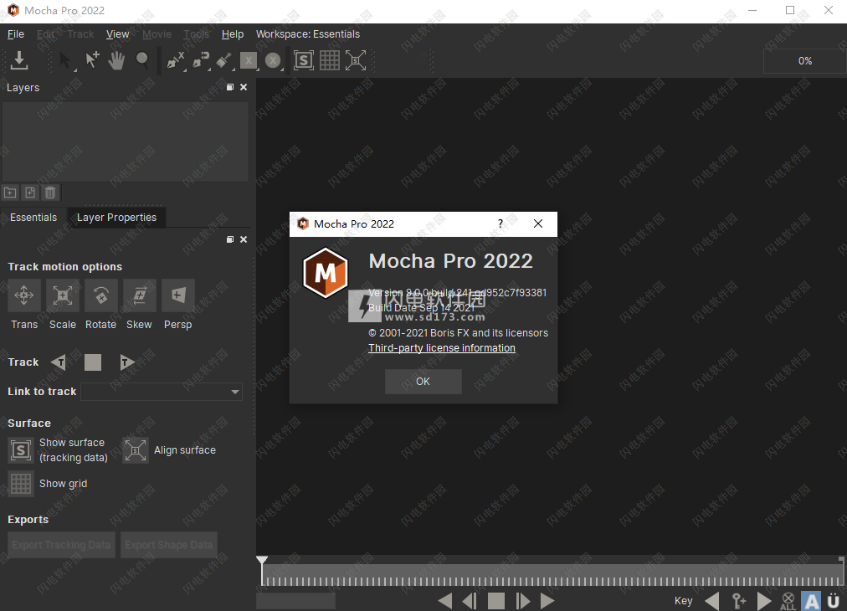
Task: Click the timeline frame ruler
Action: pos(552,575)
